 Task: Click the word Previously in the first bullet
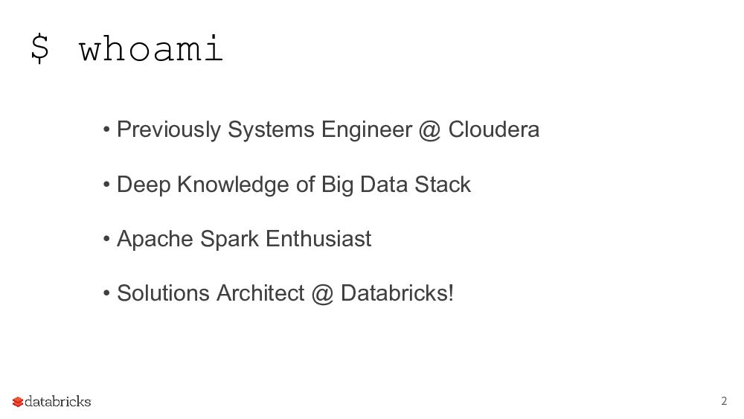click(x=169, y=130)
